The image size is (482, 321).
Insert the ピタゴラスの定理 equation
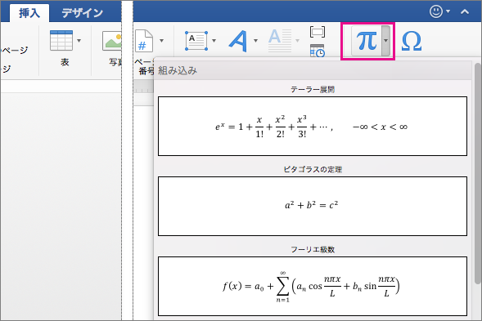[x=313, y=206]
